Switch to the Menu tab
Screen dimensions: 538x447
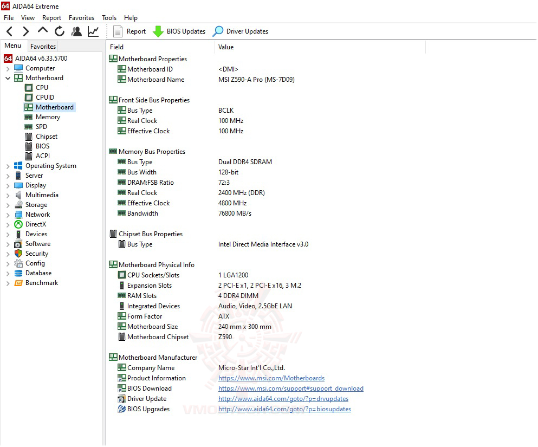click(13, 46)
